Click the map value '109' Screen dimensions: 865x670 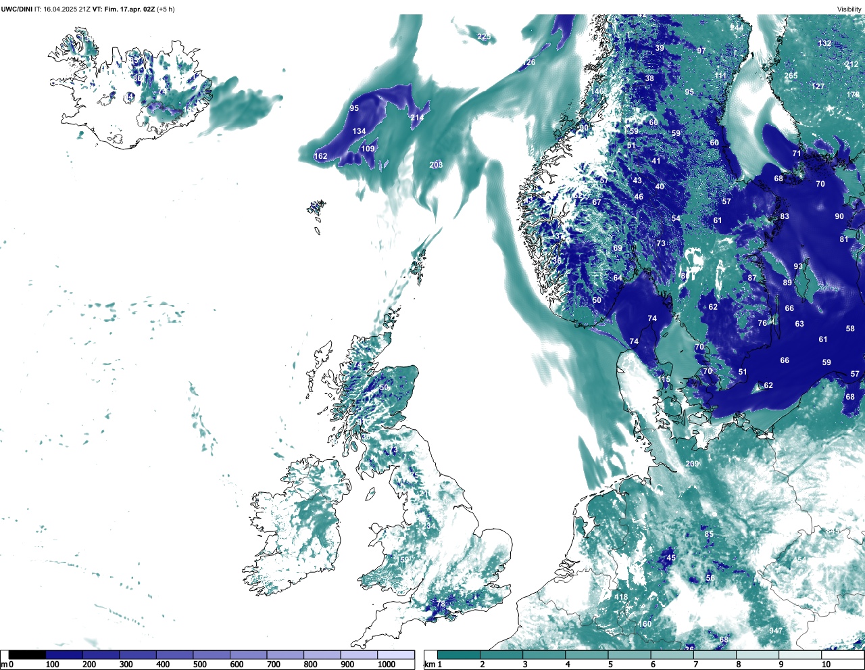[x=368, y=149]
